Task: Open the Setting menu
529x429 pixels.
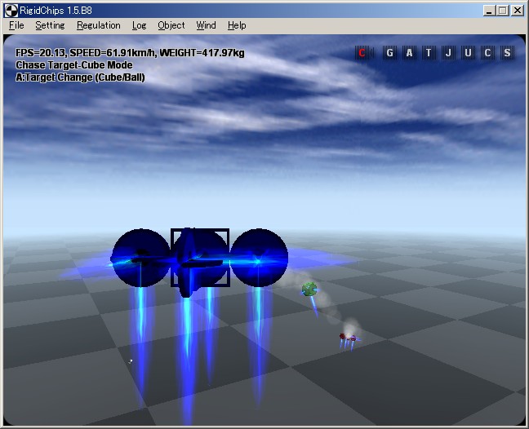Action: pos(50,25)
